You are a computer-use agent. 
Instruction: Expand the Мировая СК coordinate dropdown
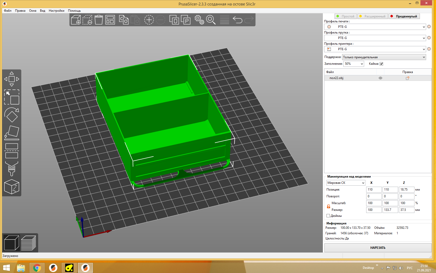pos(346,183)
